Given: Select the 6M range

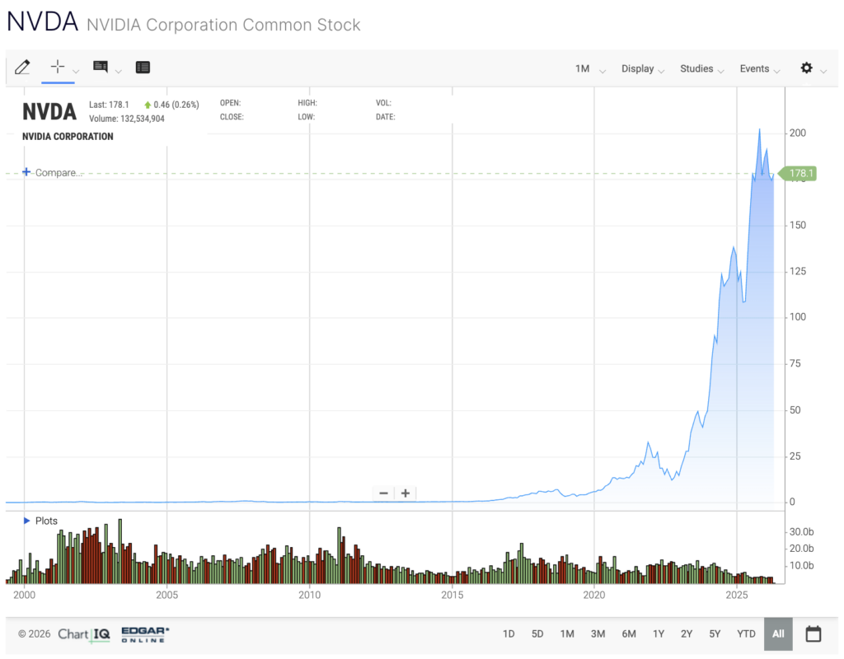Looking at the screenshot, I should 629,634.
